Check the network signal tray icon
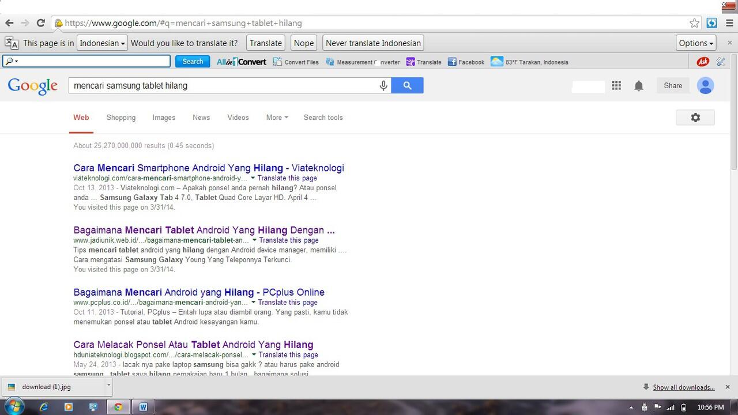The image size is (738, 415). pos(670,408)
